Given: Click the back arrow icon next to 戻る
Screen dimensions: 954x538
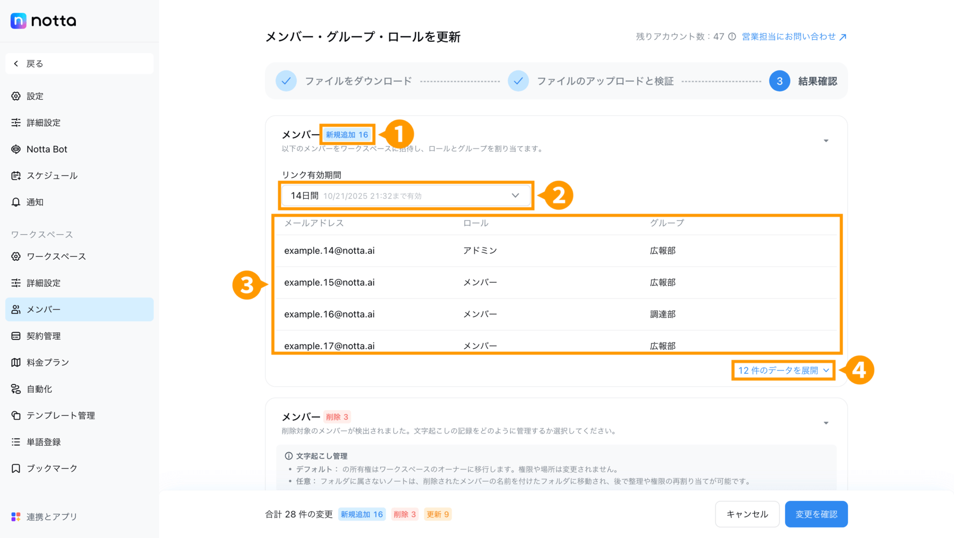Looking at the screenshot, I should (16, 64).
